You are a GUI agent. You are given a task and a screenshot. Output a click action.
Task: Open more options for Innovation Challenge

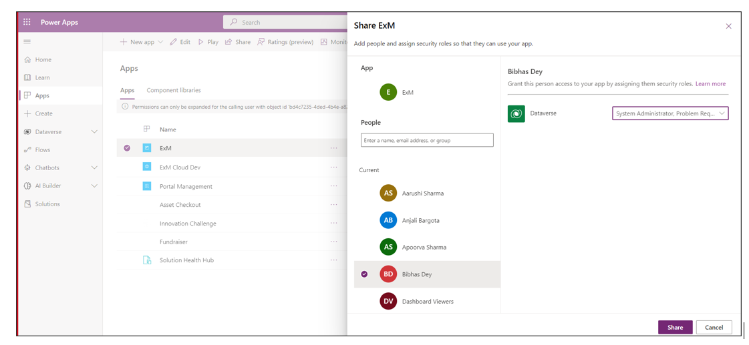pos(333,224)
